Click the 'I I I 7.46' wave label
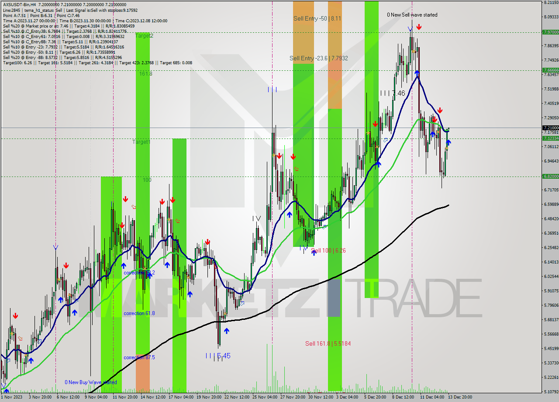This screenshot has height=402, width=559. tap(393, 93)
